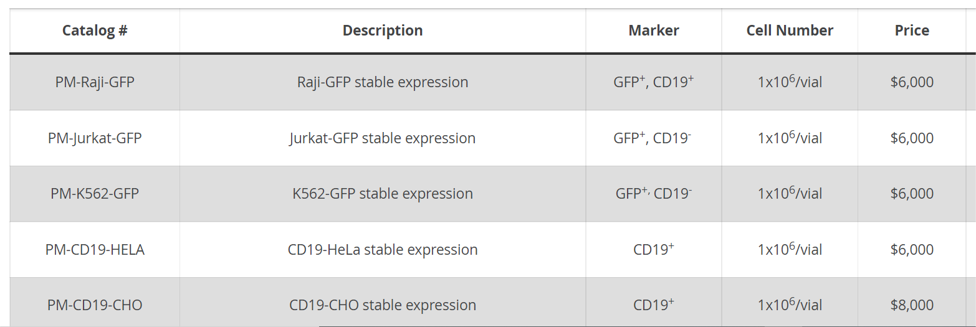Click the Cell Number column header
976x327 pixels.
(x=790, y=31)
